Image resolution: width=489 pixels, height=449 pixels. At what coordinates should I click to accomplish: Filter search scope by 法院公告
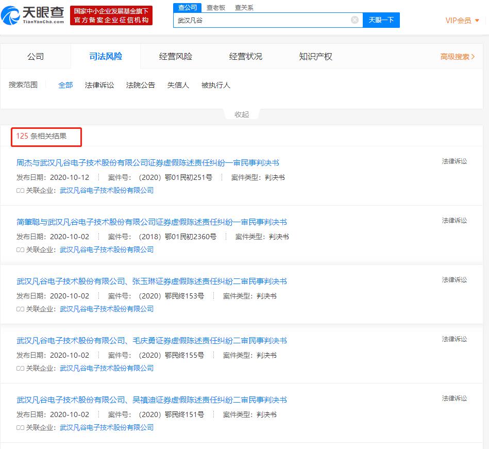coord(141,85)
